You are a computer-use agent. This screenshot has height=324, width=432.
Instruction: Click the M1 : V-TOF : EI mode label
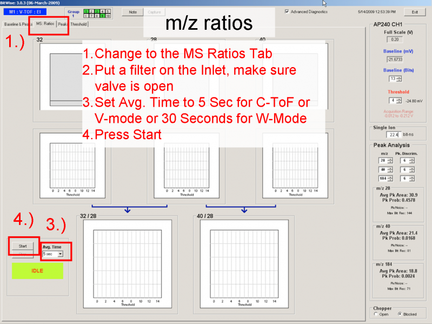pos(25,11)
